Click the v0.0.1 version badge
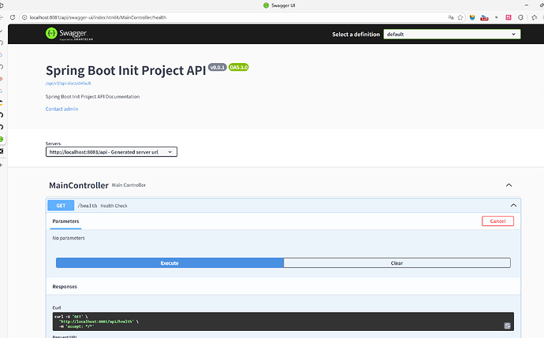The image size is (544, 338). (x=217, y=67)
